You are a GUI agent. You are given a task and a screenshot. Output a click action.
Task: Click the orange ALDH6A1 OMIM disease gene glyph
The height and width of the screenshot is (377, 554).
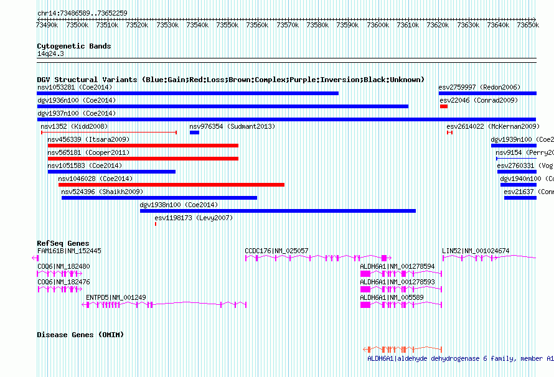(402, 350)
